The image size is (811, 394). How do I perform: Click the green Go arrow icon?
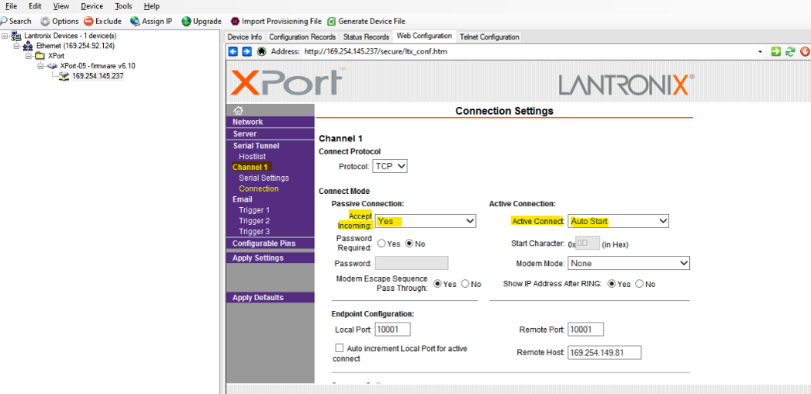775,52
